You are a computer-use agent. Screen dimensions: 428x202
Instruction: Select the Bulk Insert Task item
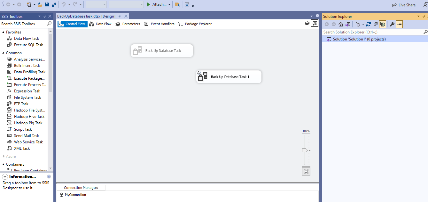[x=27, y=66]
